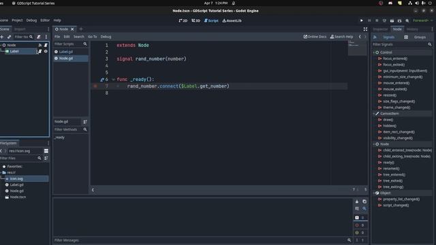The height and width of the screenshot is (245, 436).
Task: Select the focus_entered() signal
Action: (395, 59)
